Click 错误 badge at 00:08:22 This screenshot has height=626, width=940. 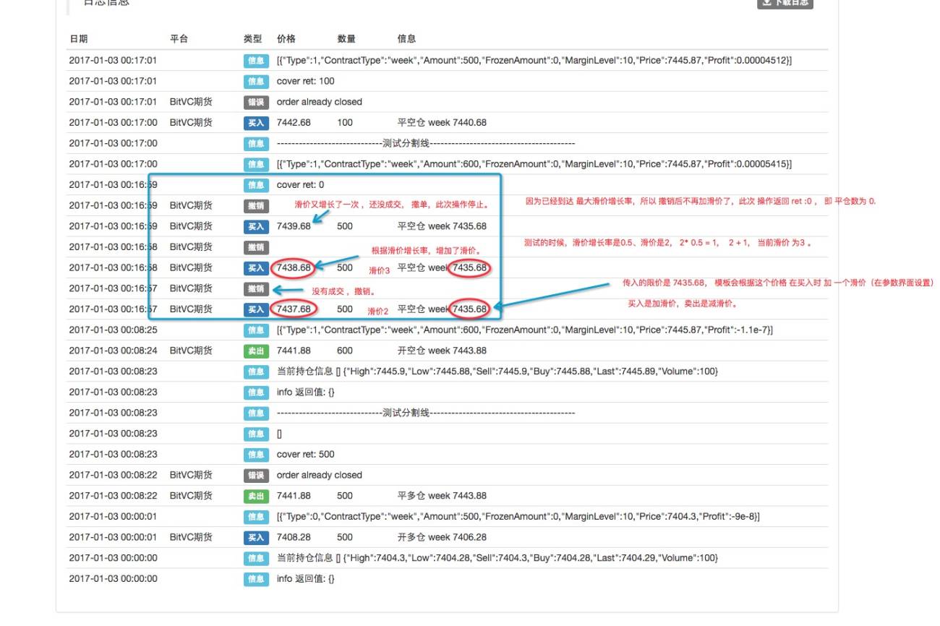256,476
